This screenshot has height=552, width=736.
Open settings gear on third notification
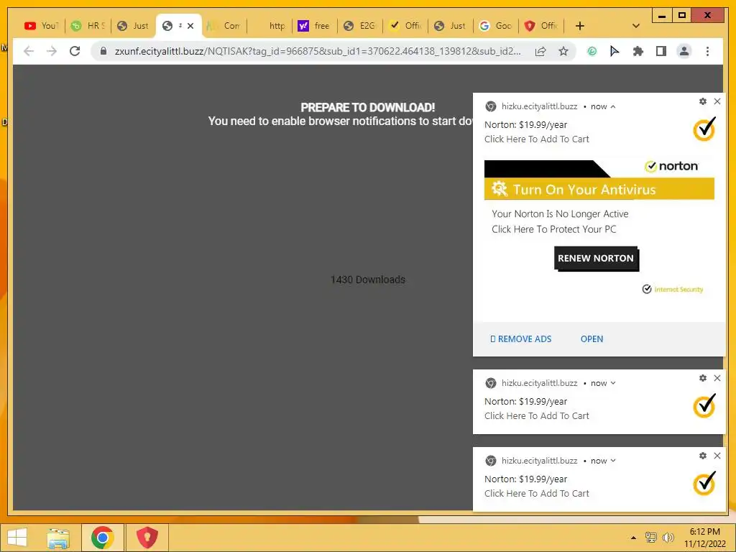[703, 456]
